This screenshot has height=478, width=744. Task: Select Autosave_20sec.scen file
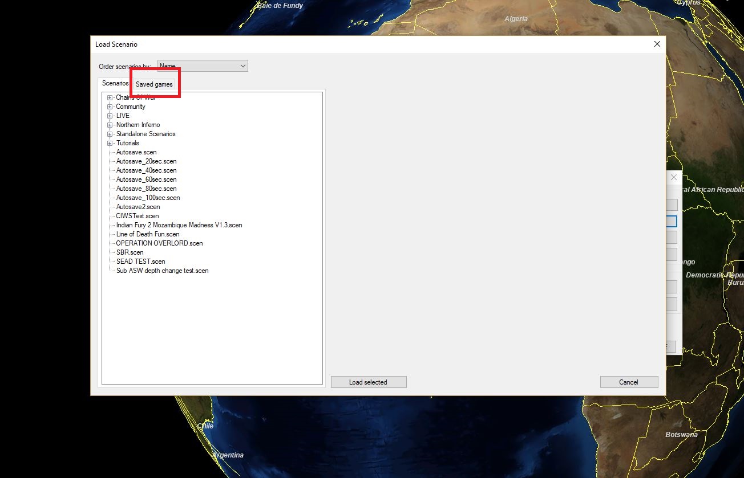(147, 161)
